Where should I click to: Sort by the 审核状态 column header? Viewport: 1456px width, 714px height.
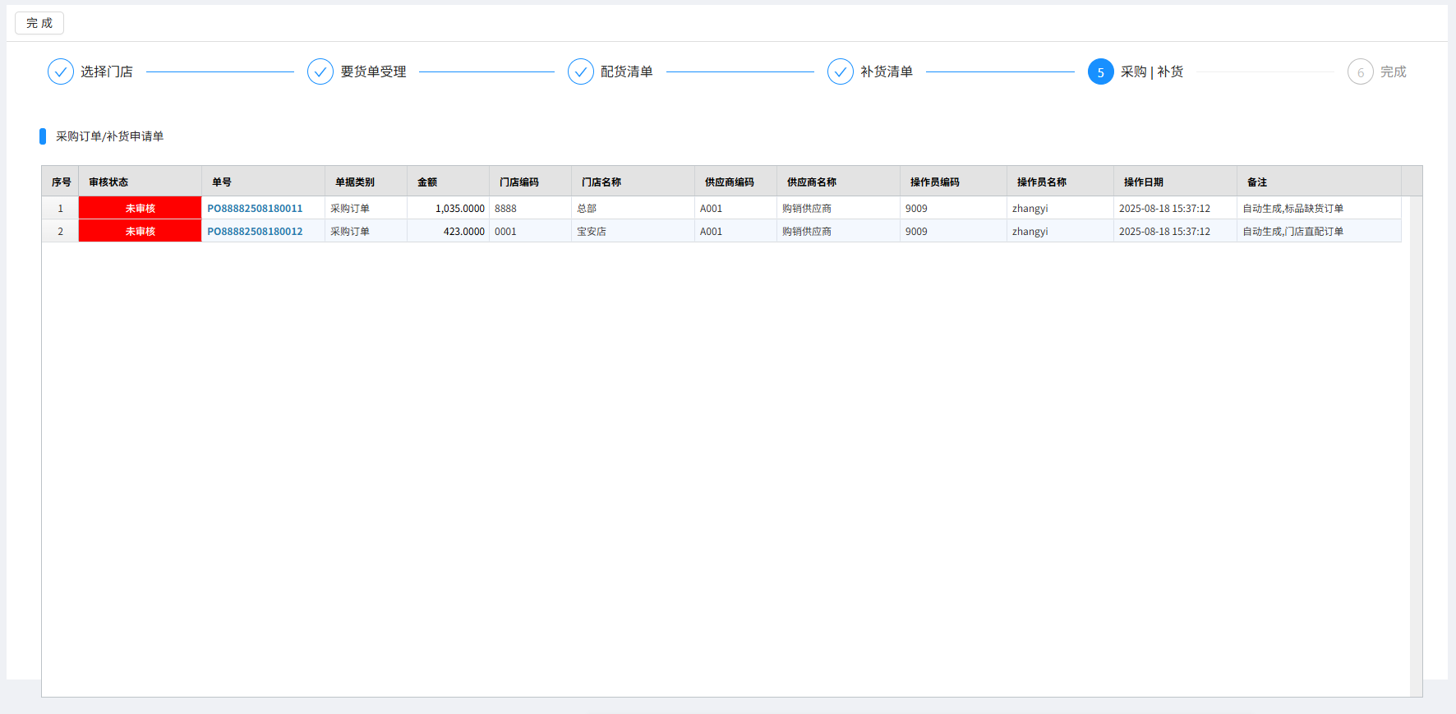tap(141, 182)
